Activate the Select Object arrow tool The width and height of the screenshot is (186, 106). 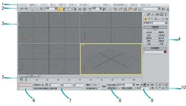[60, 9]
